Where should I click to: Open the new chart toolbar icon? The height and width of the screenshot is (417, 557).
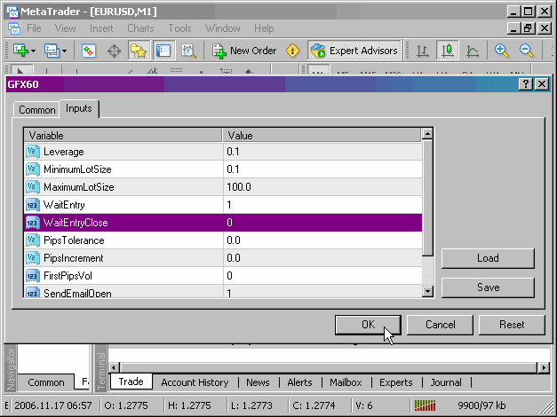click(20, 51)
